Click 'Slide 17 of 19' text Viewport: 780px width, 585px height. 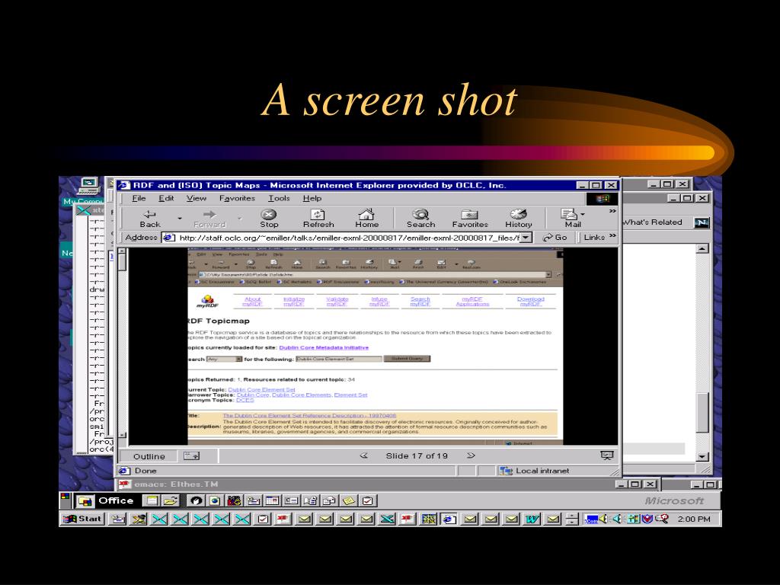[417, 456]
